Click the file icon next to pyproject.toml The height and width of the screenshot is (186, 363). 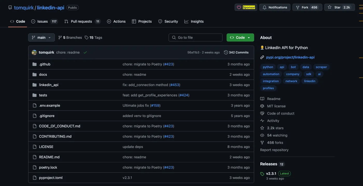point(34,178)
